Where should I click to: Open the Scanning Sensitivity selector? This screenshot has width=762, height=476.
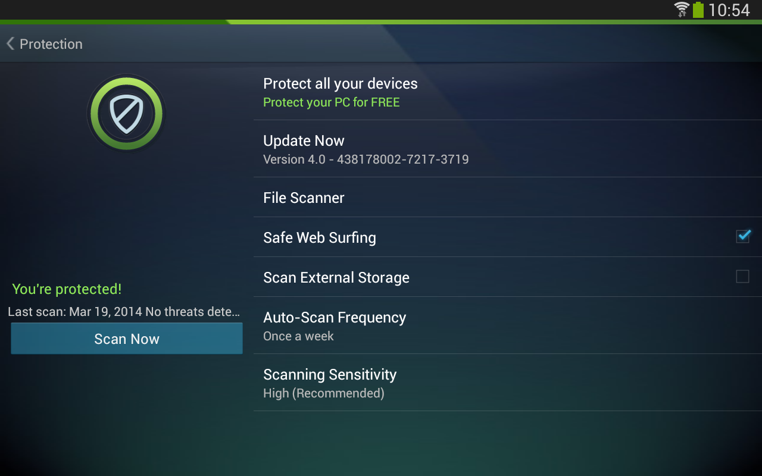[330, 383]
